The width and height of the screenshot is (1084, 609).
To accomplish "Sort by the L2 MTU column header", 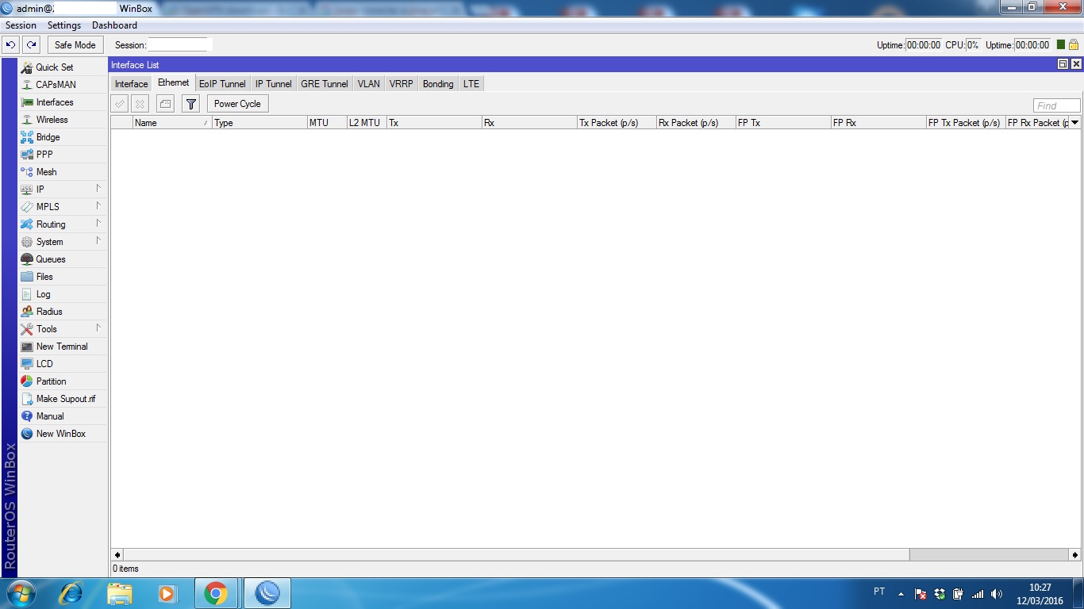I will tap(367, 123).
